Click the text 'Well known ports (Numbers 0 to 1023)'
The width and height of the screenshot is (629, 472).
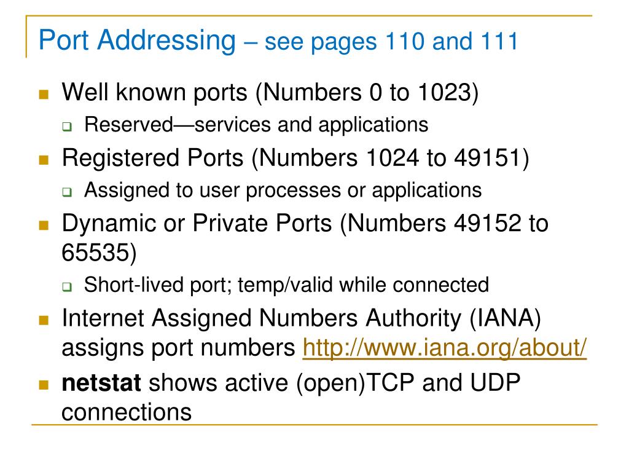point(270,93)
